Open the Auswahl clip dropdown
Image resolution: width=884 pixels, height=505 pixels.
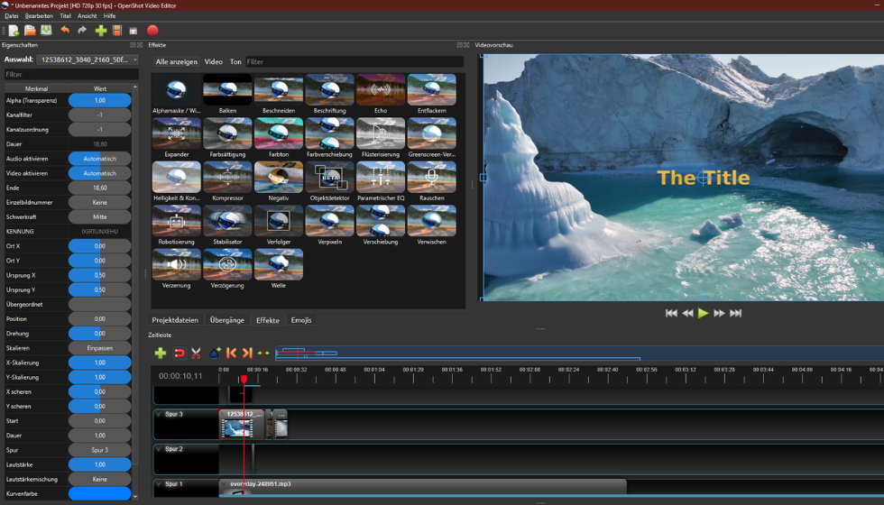(x=88, y=60)
